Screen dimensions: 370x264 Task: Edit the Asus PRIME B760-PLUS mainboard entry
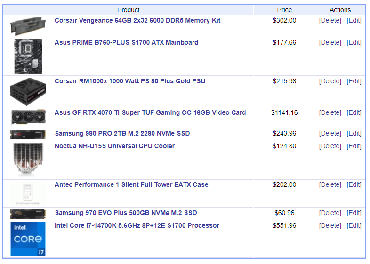354,43
